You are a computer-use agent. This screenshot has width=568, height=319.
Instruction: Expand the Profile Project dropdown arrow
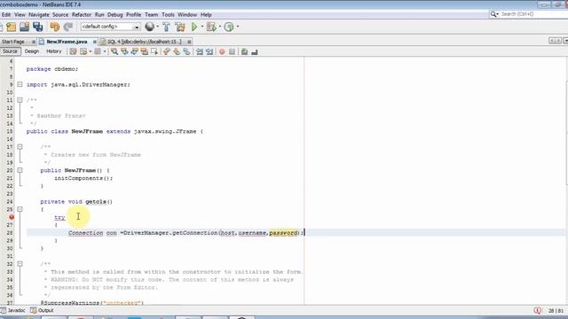tap(238, 27)
